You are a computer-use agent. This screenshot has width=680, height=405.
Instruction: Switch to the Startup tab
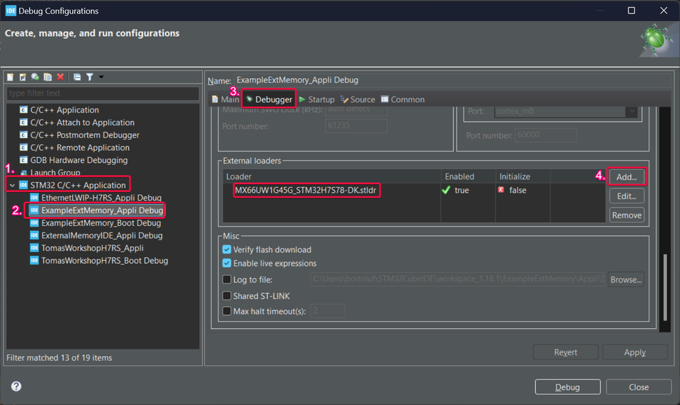pyautogui.click(x=317, y=99)
